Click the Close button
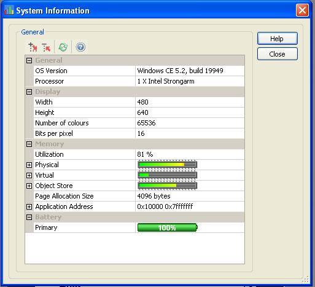The width and height of the screenshot is (315, 287). pos(278,54)
